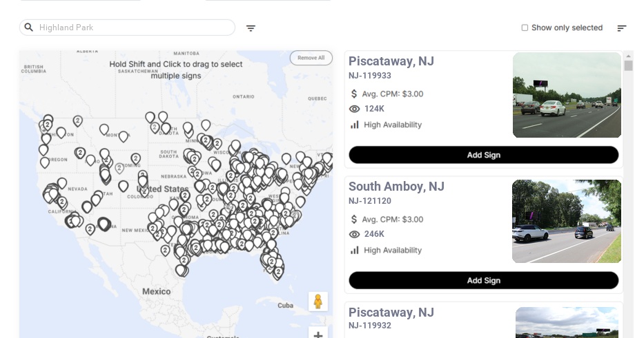Click the views eye icon for NJ-121120
635x338 pixels.
(355, 235)
